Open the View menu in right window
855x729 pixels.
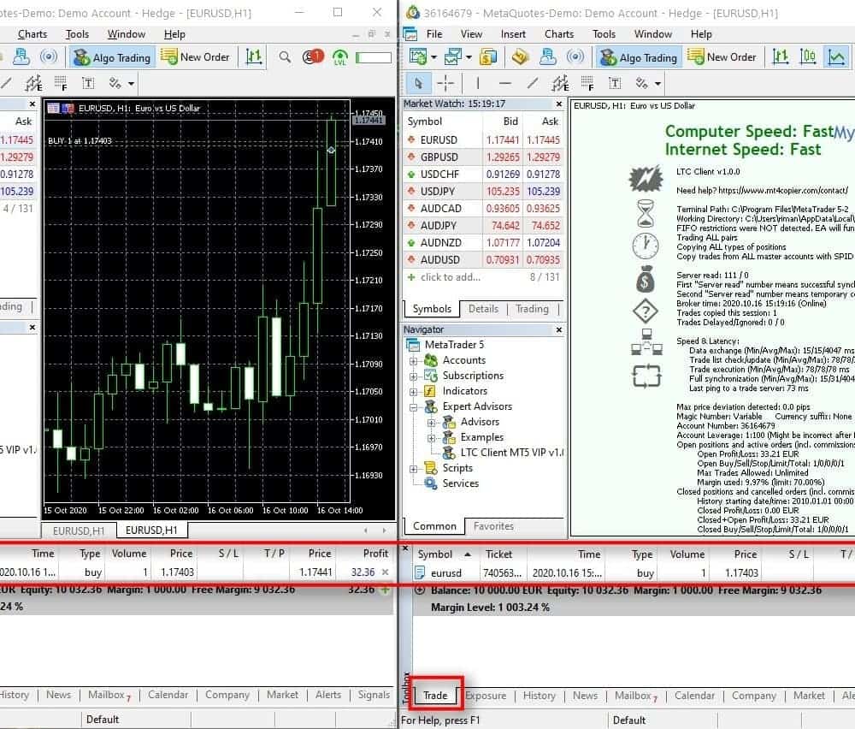coord(471,34)
